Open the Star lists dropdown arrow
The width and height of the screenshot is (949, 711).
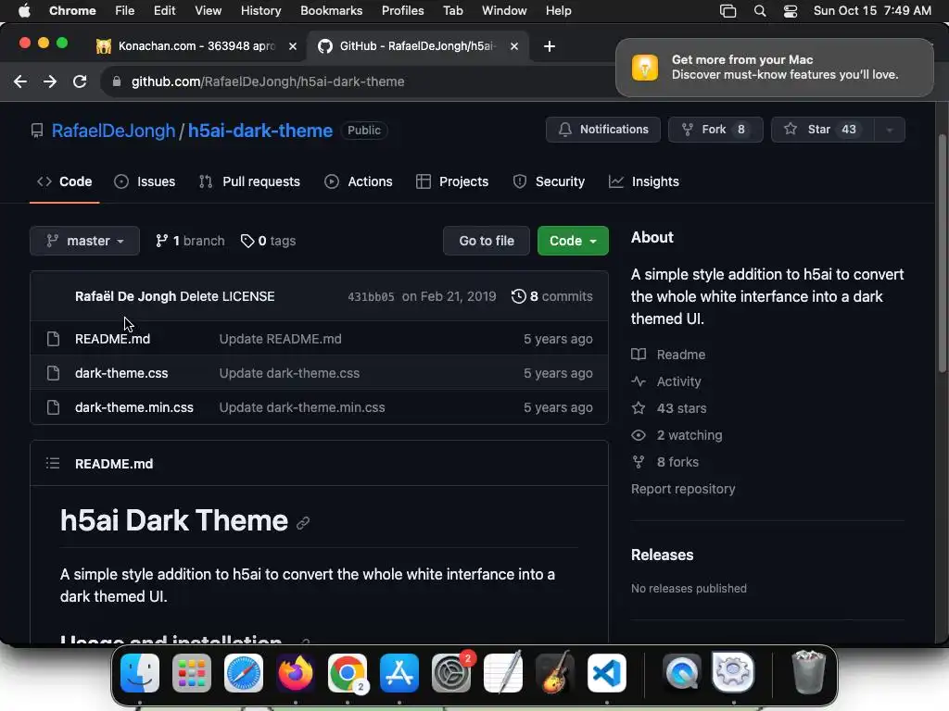889,130
